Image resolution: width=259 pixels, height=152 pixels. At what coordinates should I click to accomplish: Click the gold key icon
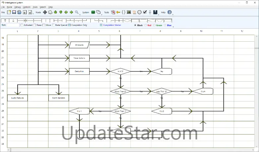[x=118, y=12]
